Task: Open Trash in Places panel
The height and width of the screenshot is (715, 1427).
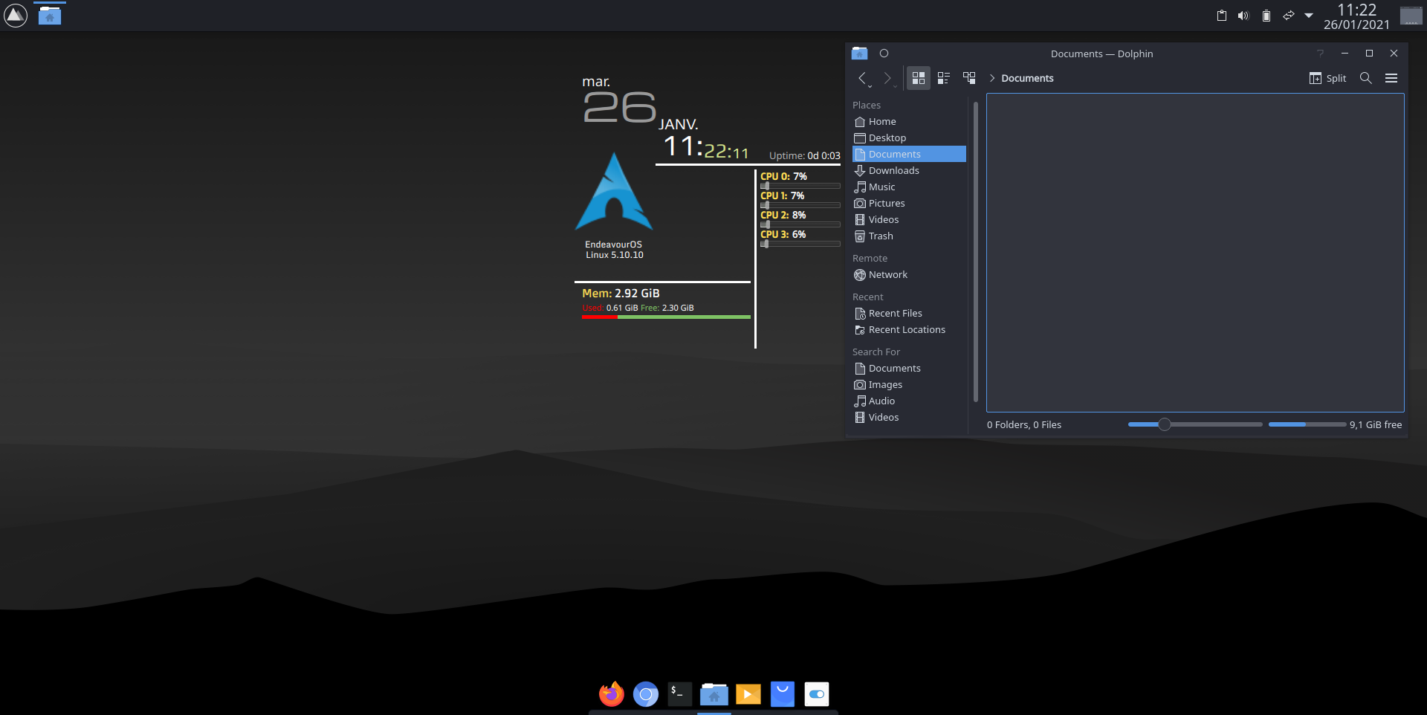Action: pyautogui.click(x=909, y=236)
